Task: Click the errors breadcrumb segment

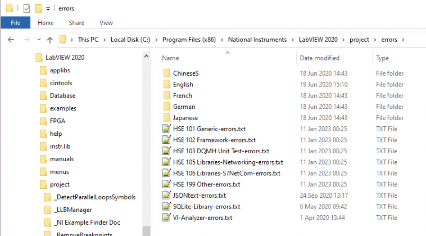Action: click(x=389, y=40)
